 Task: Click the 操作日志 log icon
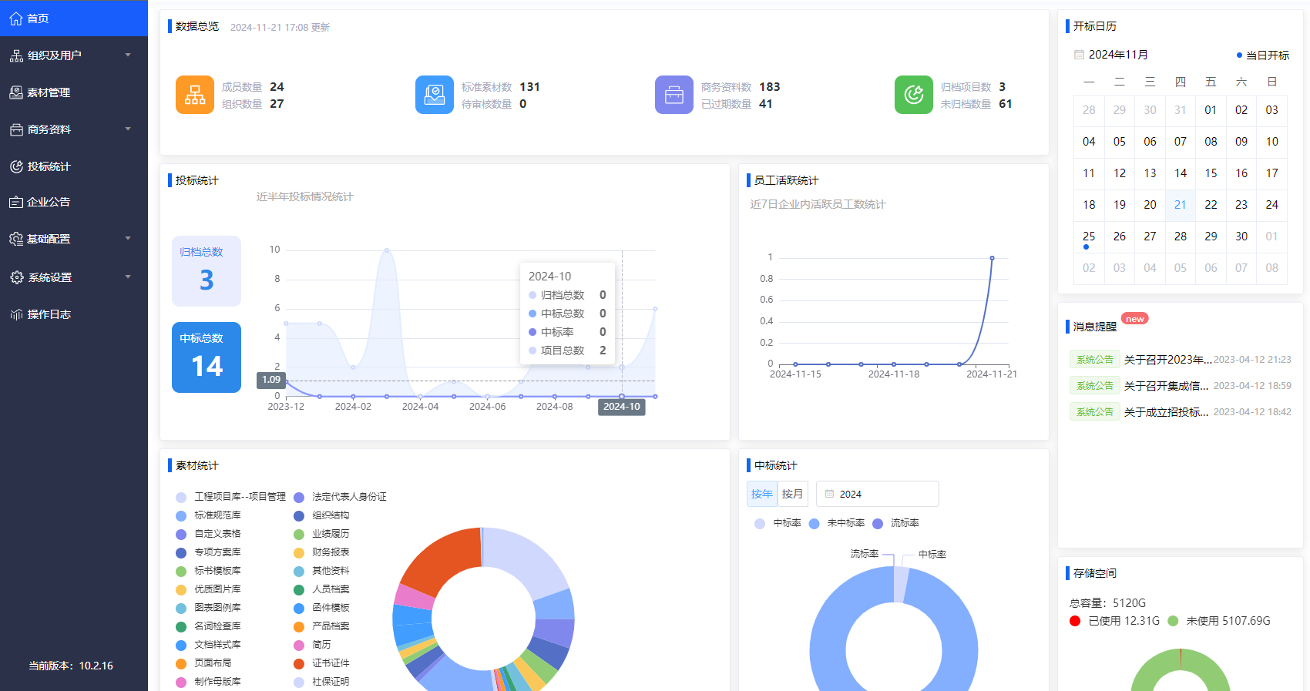coord(16,314)
